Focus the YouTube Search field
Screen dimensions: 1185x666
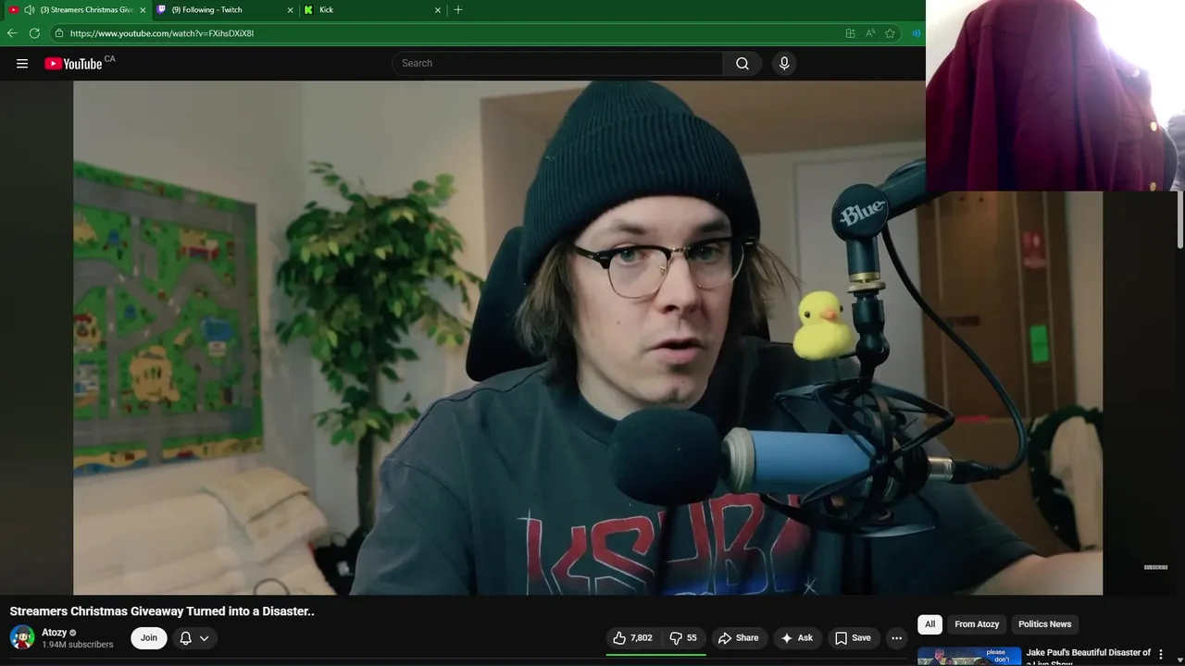[x=558, y=64]
